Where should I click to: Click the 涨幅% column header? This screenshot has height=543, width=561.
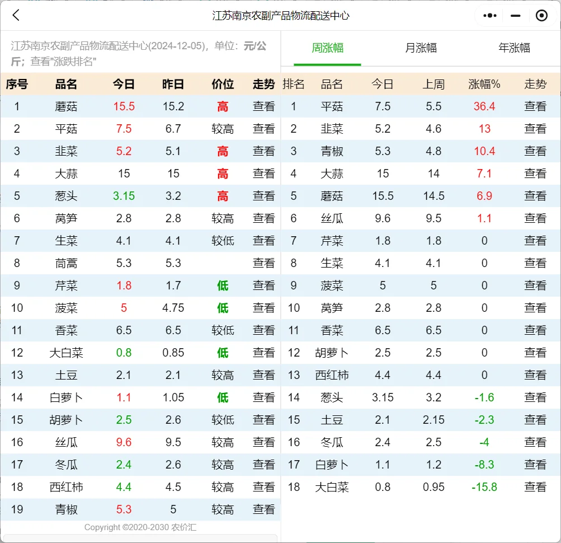[484, 84]
